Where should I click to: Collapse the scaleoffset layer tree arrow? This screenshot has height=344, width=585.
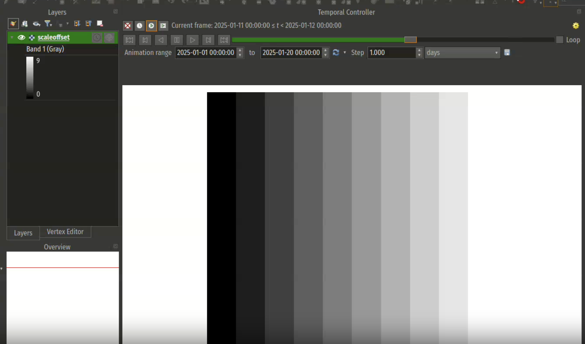coord(12,38)
